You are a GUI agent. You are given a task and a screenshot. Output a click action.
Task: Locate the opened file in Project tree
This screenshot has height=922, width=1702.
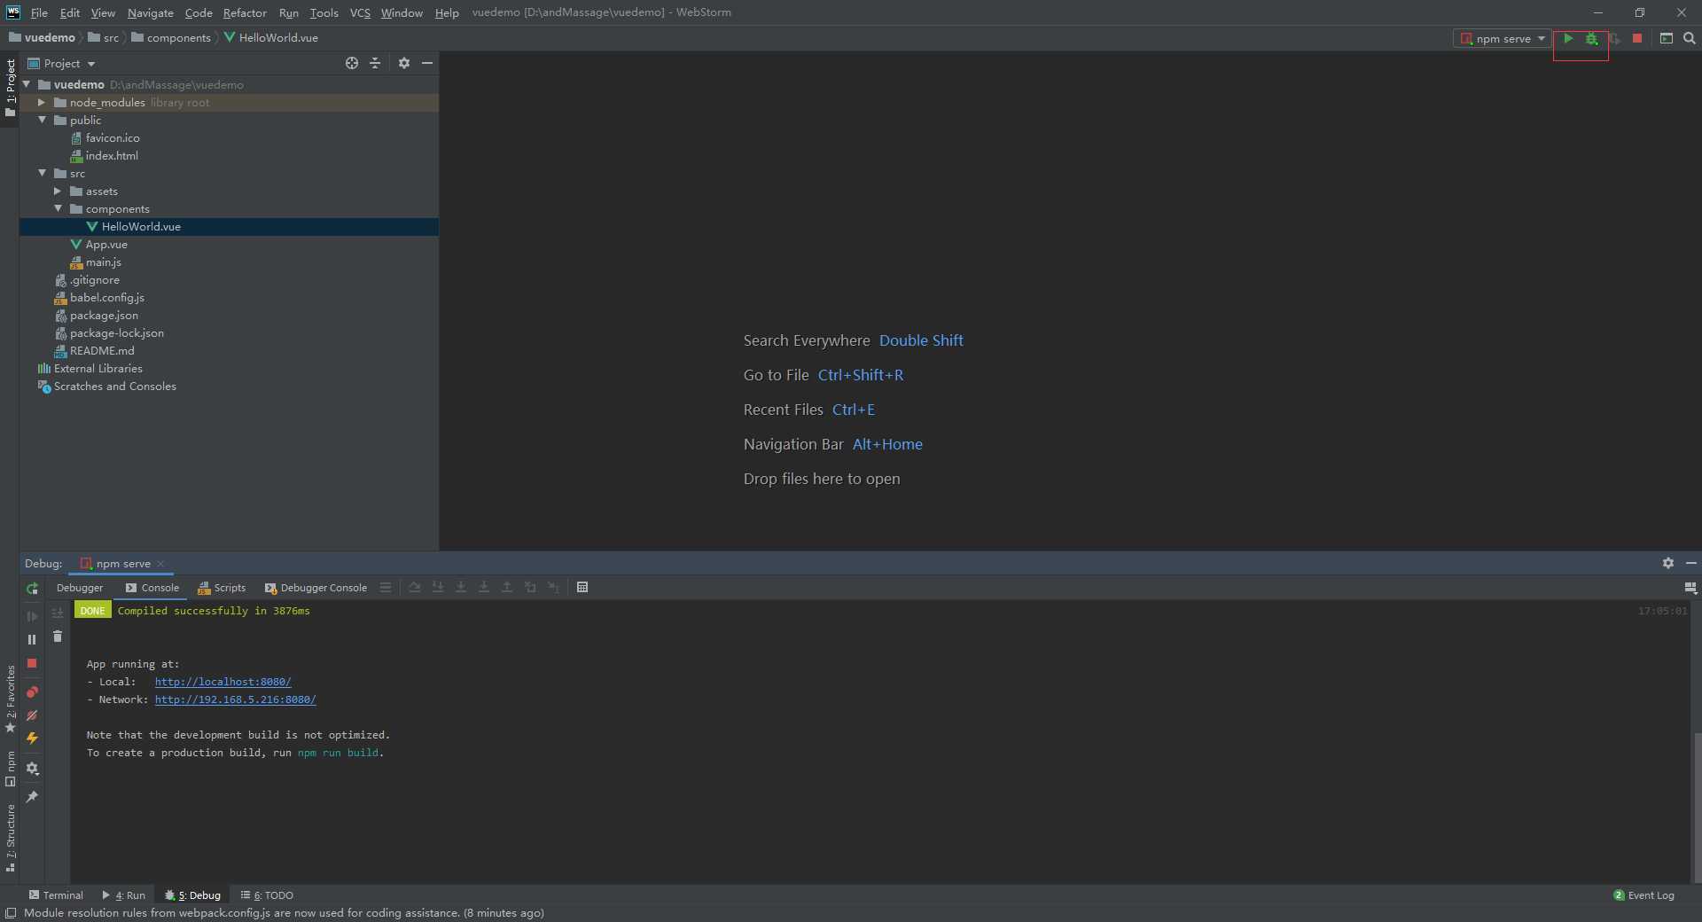pyautogui.click(x=352, y=63)
